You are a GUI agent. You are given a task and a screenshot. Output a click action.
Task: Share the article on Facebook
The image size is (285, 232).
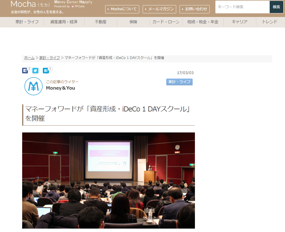(25, 71)
